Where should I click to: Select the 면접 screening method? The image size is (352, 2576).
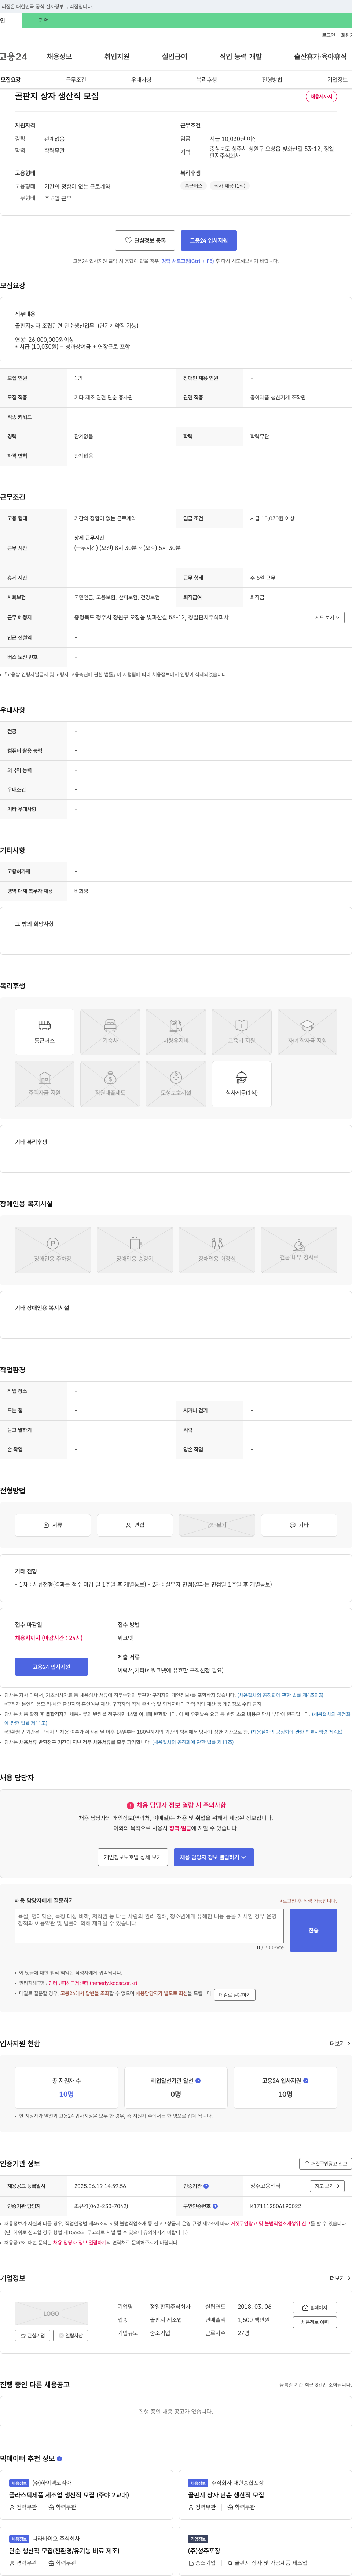(x=135, y=1524)
